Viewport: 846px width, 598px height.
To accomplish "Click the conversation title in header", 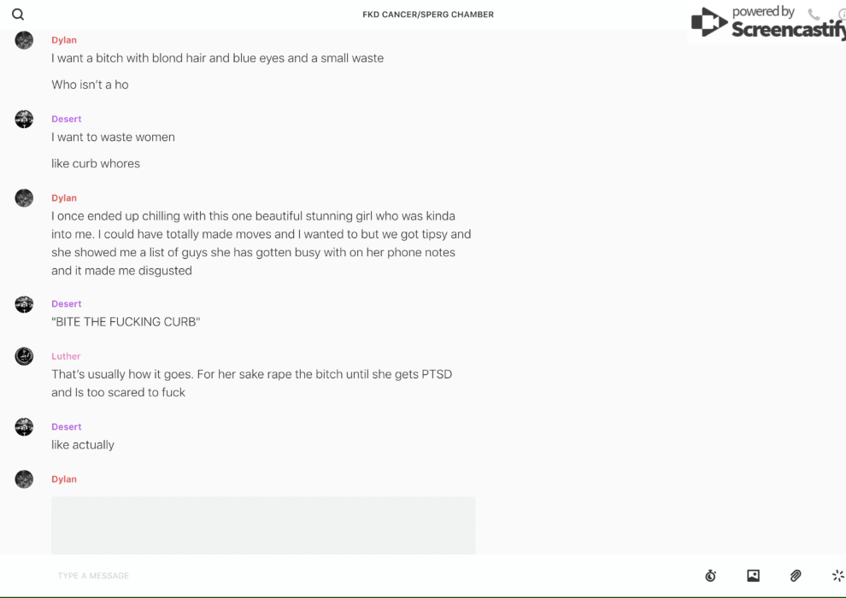I will point(428,15).
